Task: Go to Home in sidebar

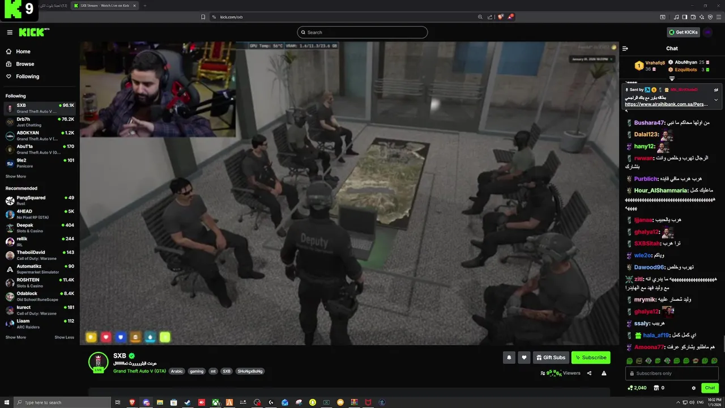Action: point(40,52)
